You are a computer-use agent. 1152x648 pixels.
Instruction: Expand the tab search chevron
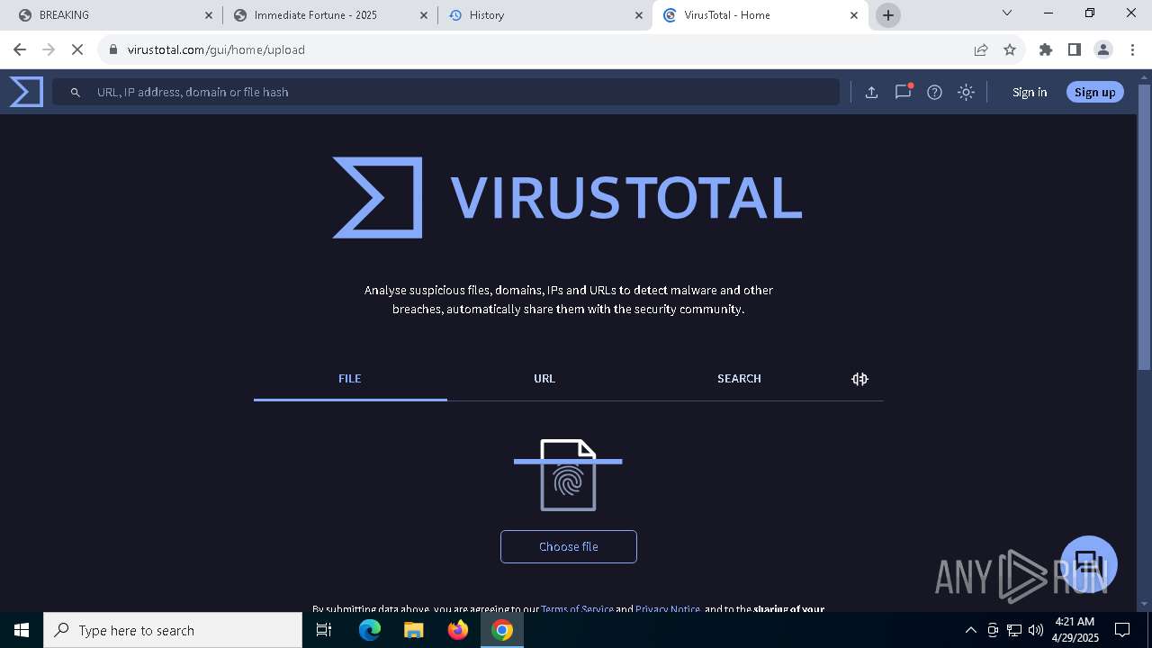pyautogui.click(x=1007, y=13)
